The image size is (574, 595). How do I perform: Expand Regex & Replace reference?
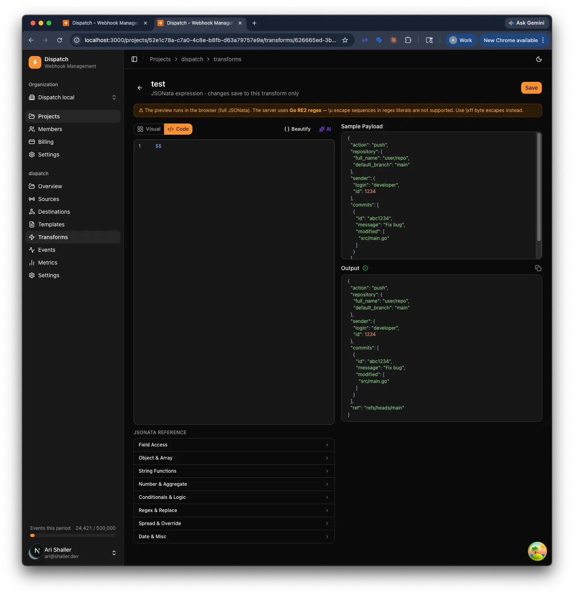[x=234, y=510]
